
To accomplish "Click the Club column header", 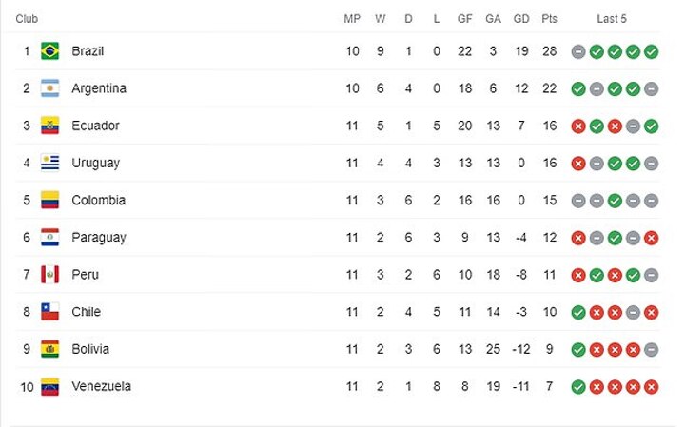I will (x=27, y=19).
